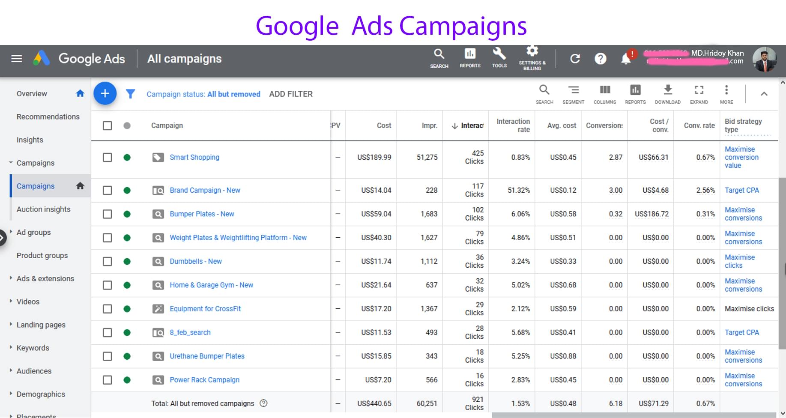Expand Audiences sidebar section

coord(11,370)
